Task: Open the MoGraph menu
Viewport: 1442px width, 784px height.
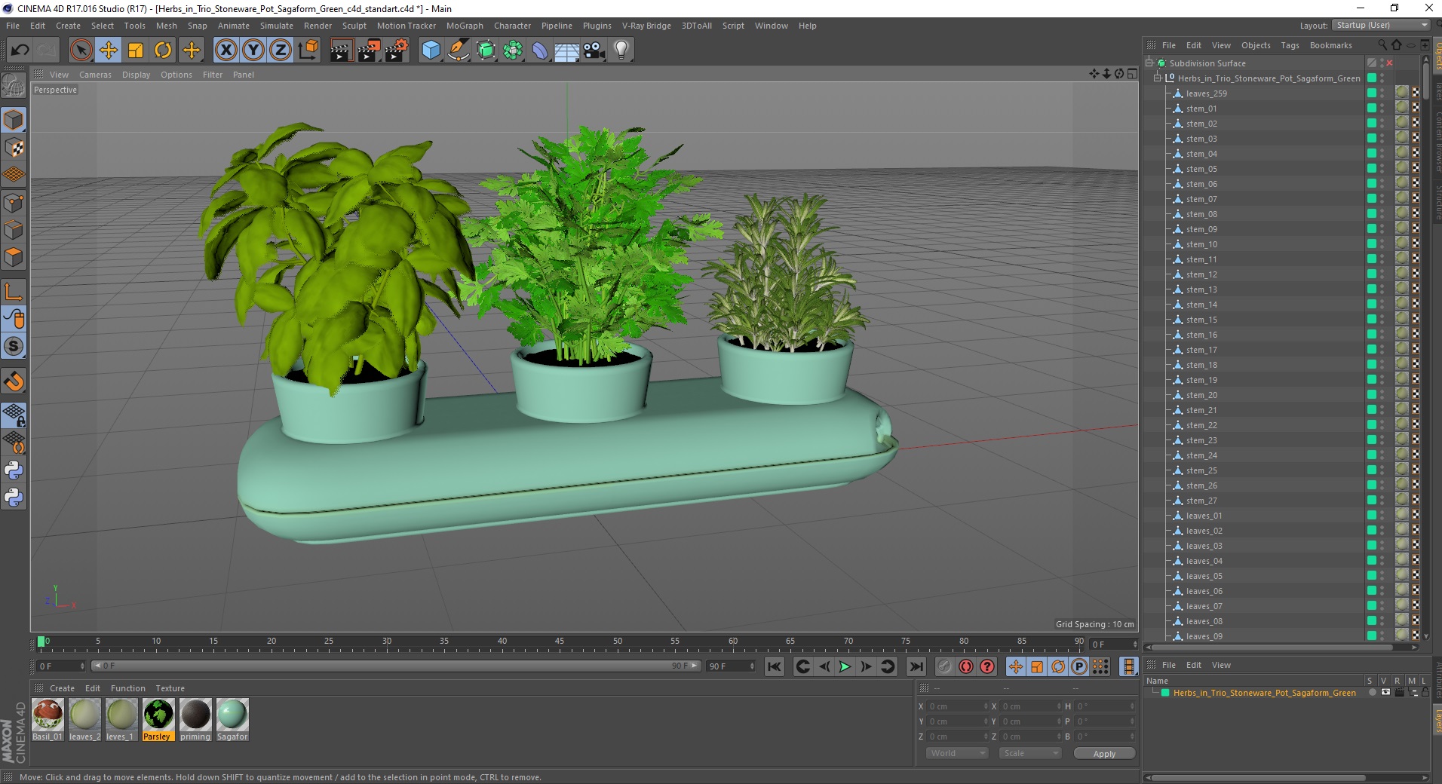Action: pyautogui.click(x=465, y=26)
